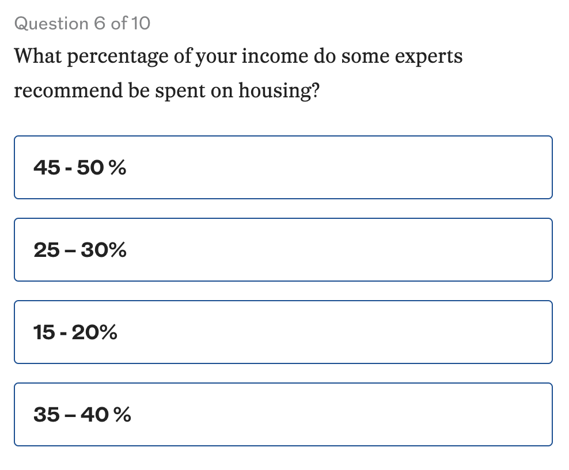Click the "Question 6 of 10" progress label
The height and width of the screenshot is (470, 569).
[x=82, y=24]
